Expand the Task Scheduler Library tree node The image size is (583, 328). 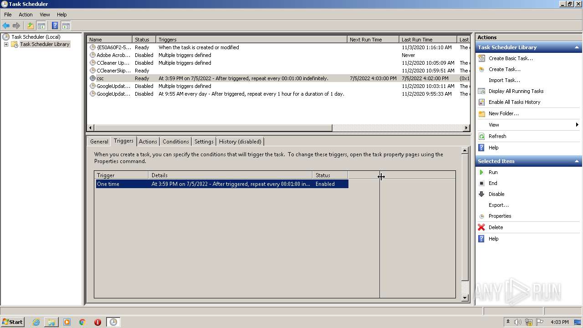(x=6, y=44)
